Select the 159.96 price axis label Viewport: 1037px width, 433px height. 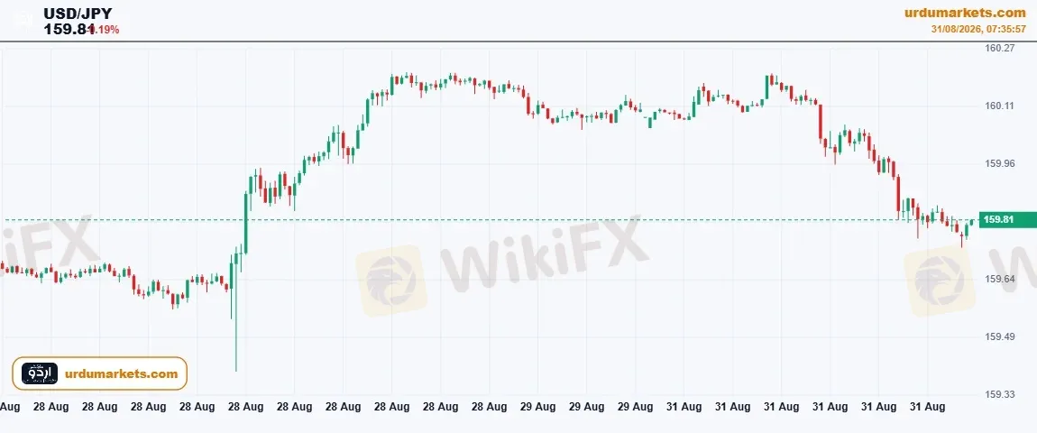[x=998, y=163]
